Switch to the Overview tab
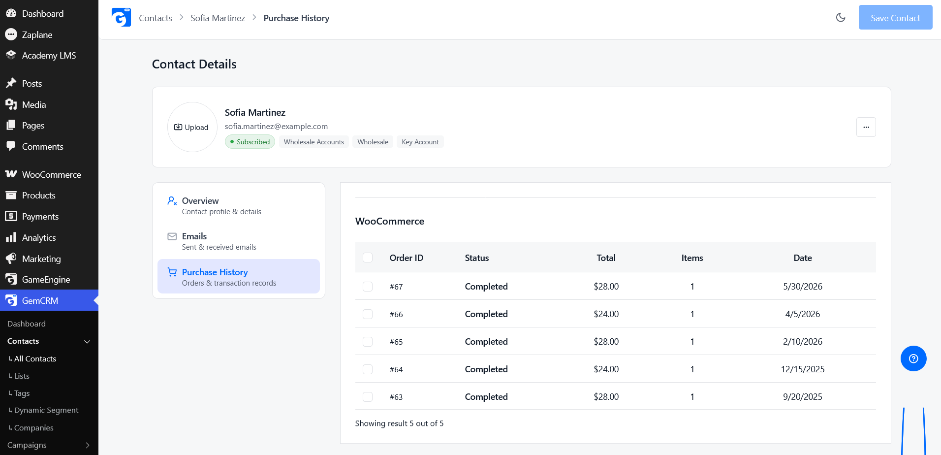The image size is (941, 455). (239, 206)
